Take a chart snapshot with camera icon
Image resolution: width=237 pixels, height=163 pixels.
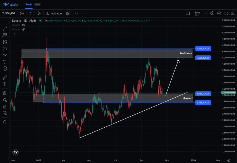pyautogui.click(x=233, y=13)
